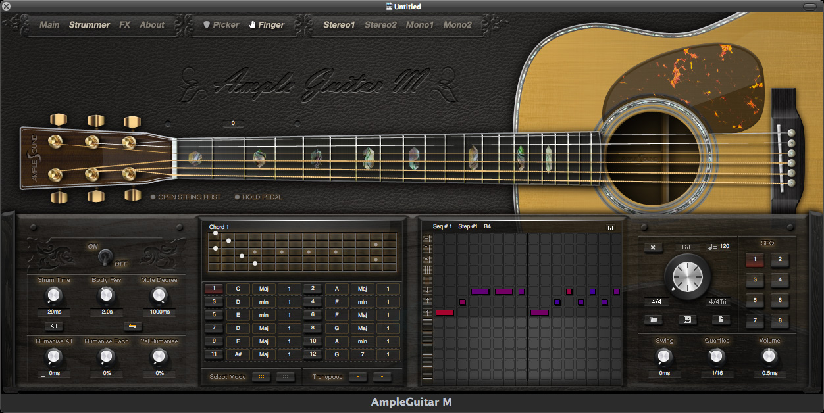Screen dimensions: 824x413
Task: Open chord 11 root note A# selector
Action: point(238,354)
